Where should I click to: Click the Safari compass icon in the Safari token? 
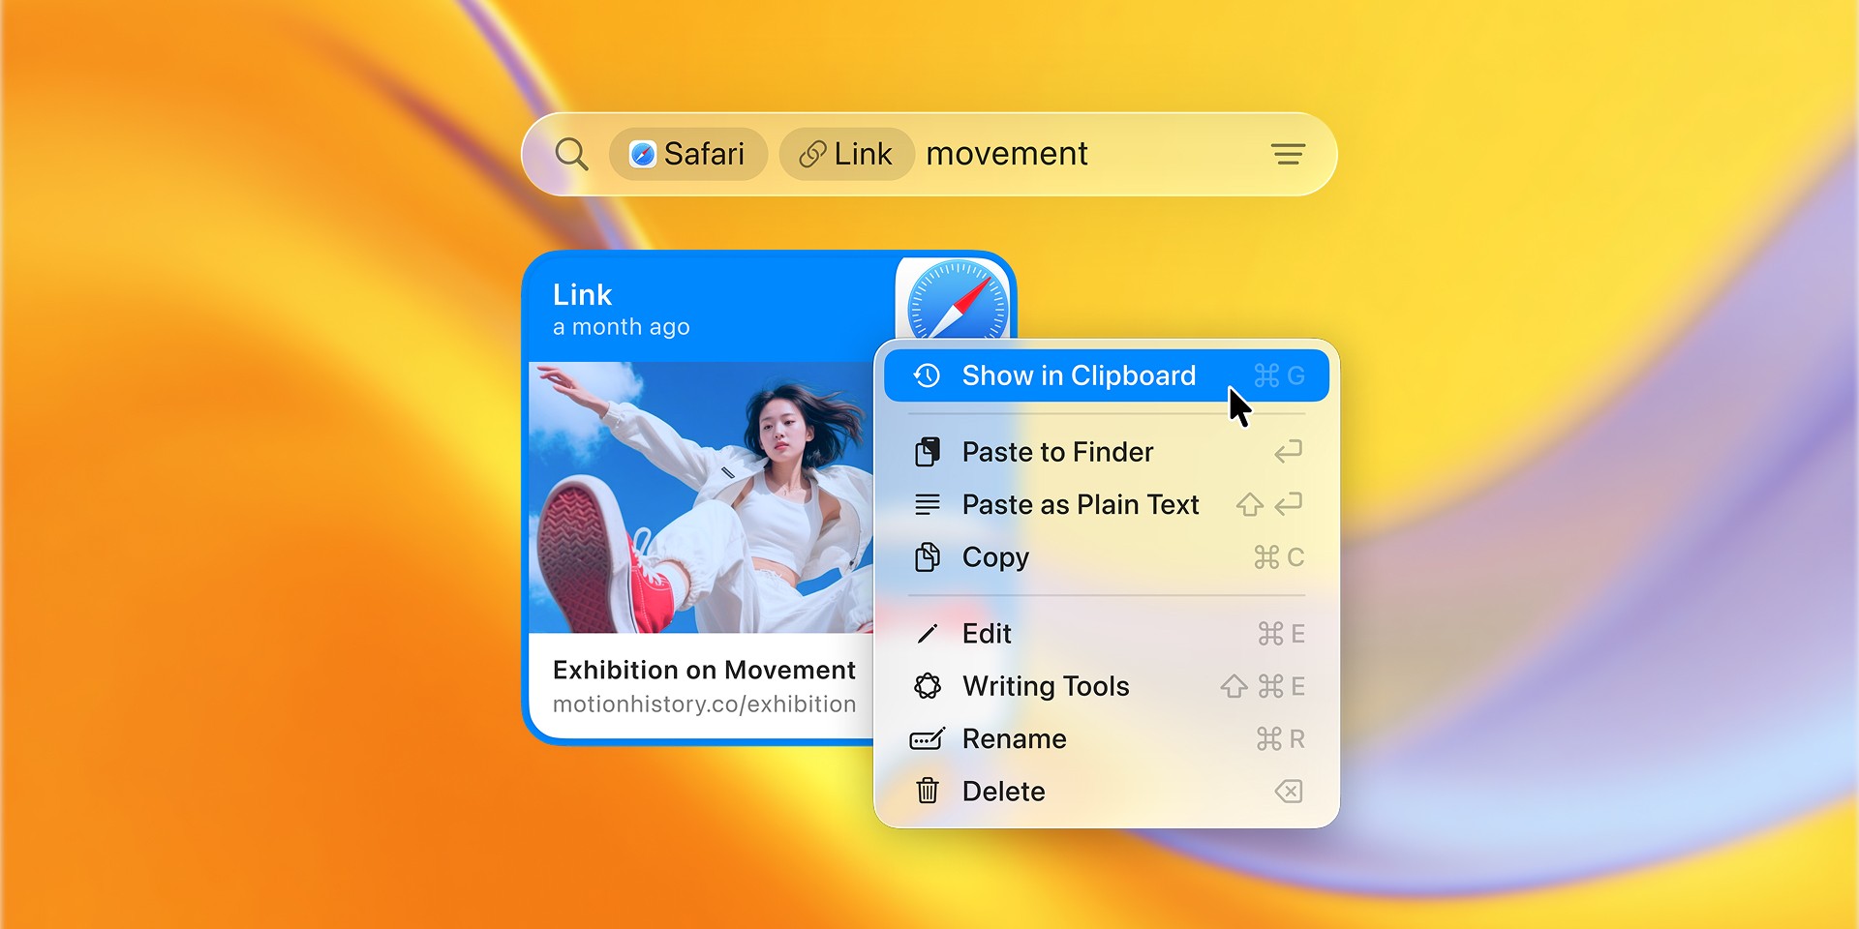pyautogui.click(x=642, y=154)
